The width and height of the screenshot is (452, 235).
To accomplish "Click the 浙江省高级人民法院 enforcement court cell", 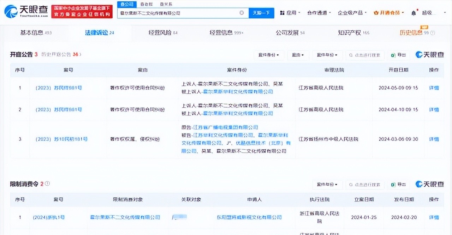I will (x=319, y=217).
